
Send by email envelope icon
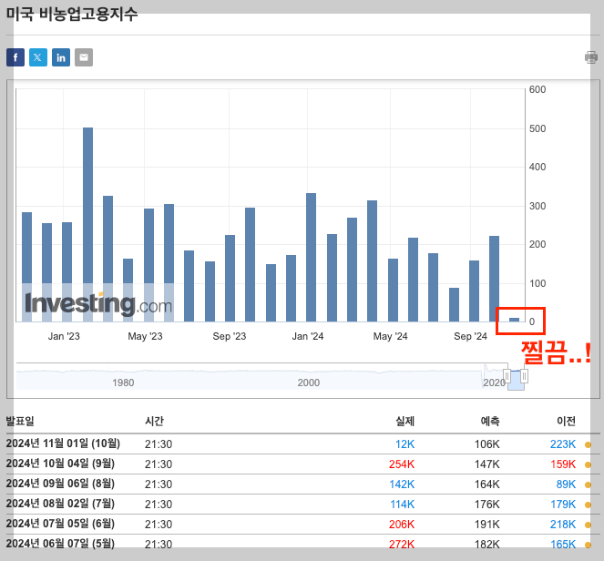click(x=84, y=57)
